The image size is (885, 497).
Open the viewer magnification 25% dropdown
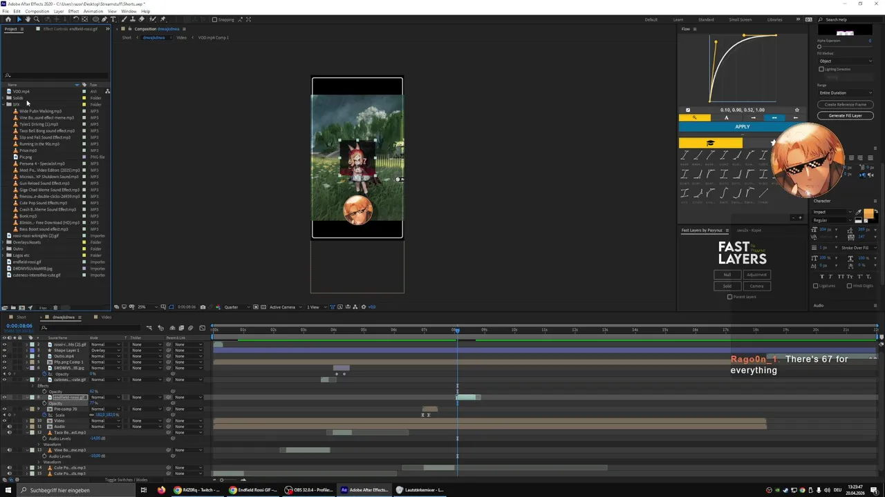tap(144, 307)
